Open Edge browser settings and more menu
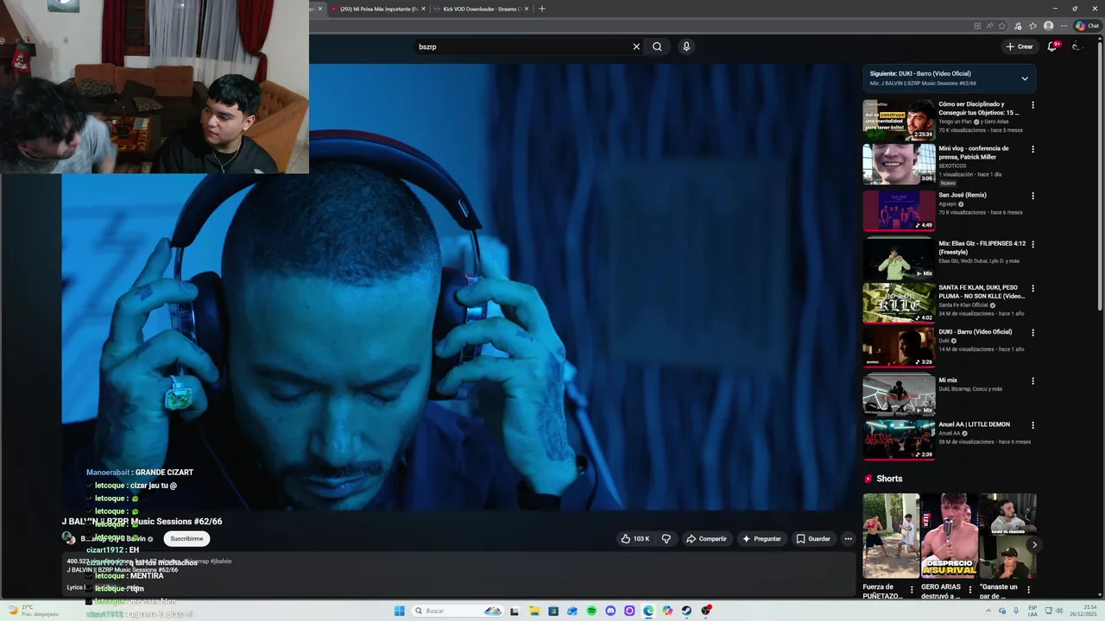Image resolution: width=1105 pixels, height=621 pixels. (1064, 26)
